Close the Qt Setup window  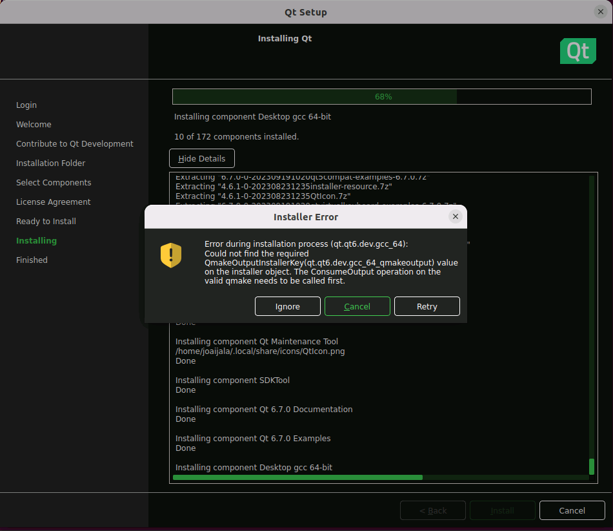pos(601,12)
